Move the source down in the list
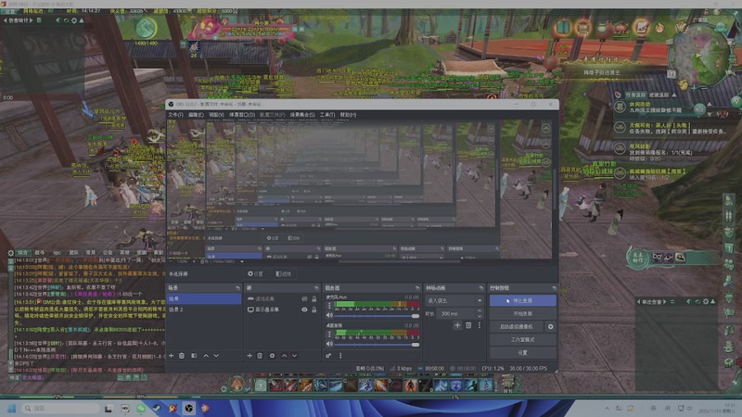This screenshot has width=742, height=417. (x=294, y=356)
